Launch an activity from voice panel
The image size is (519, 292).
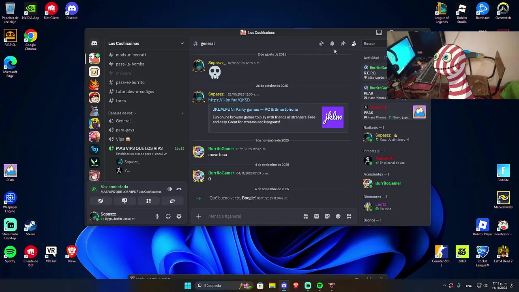[148, 201]
